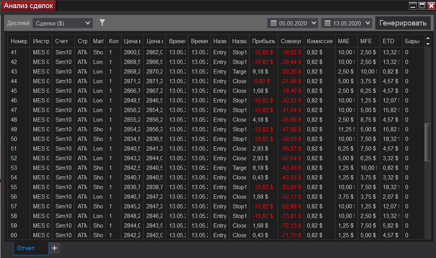The image size is (436, 258).
Task: Click cumulative value -41,04 $
Action: tap(290, 110)
